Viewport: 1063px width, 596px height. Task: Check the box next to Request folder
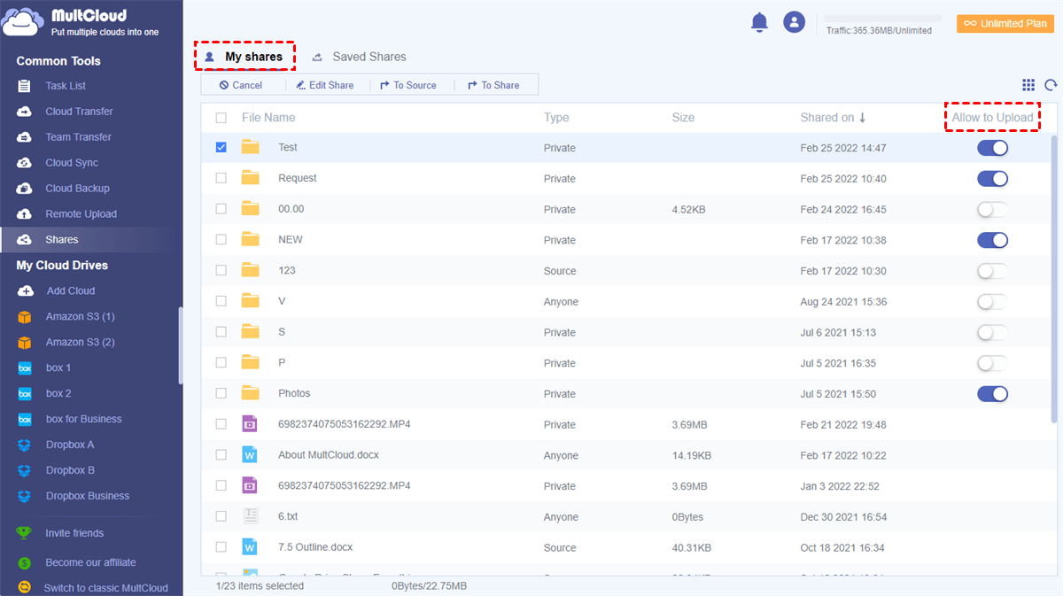[x=221, y=178]
